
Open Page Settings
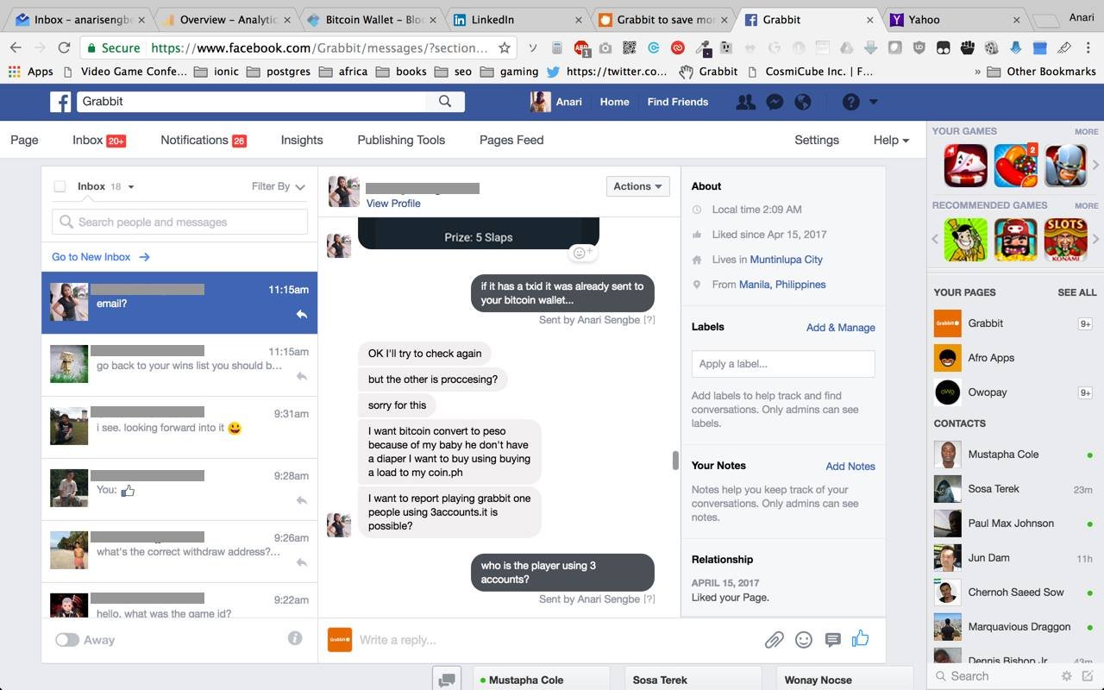(x=817, y=140)
